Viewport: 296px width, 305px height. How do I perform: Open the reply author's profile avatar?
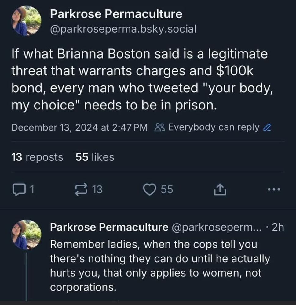point(26,235)
